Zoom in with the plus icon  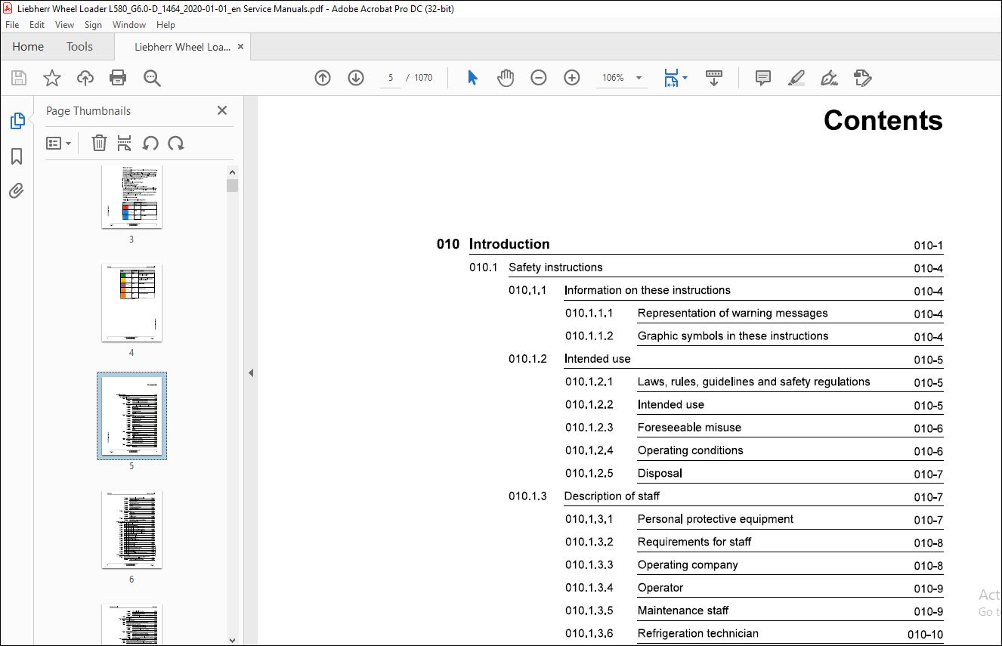point(572,78)
